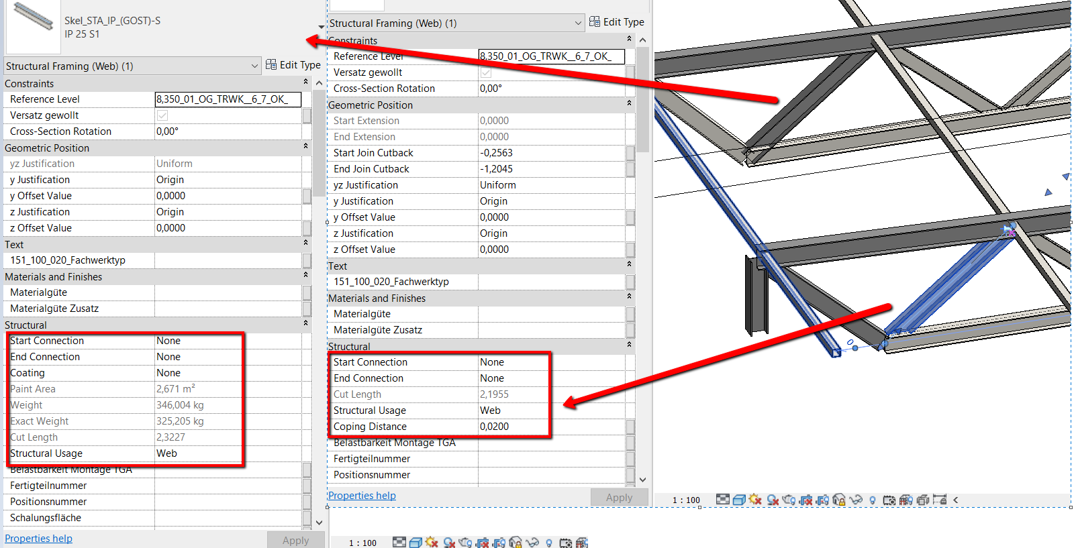
Task: Click scroll-down arrow of right panel scrollbar
Action: click(642, 480)
